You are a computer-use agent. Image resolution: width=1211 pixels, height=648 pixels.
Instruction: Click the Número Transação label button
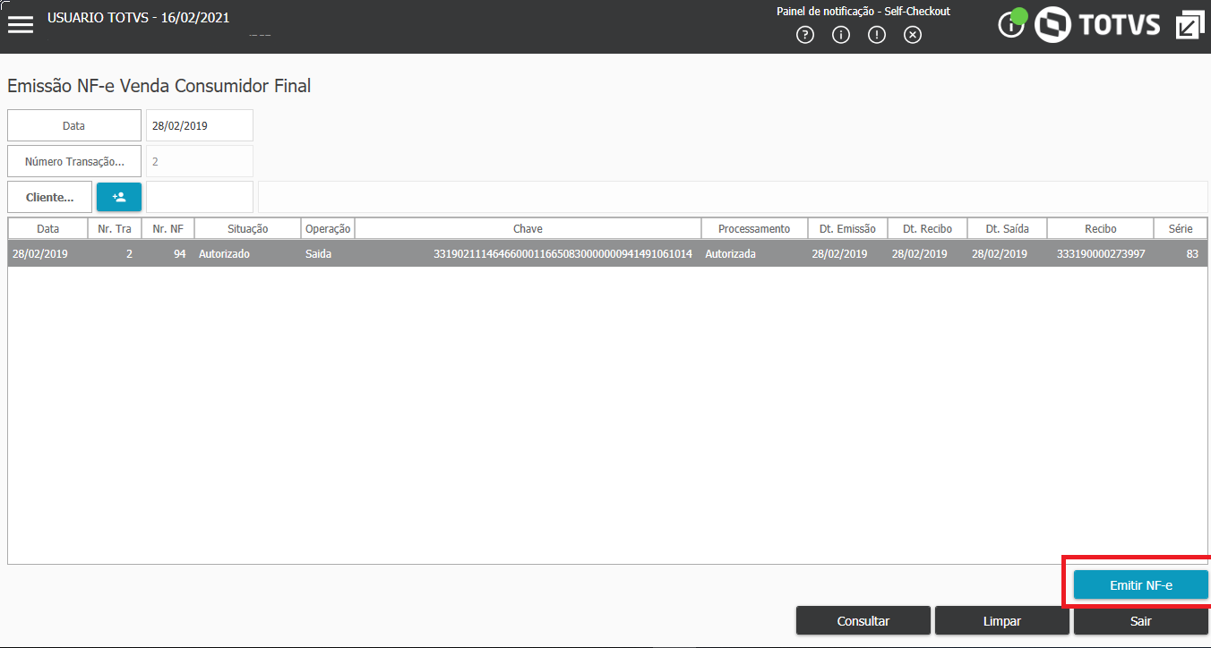74,161
